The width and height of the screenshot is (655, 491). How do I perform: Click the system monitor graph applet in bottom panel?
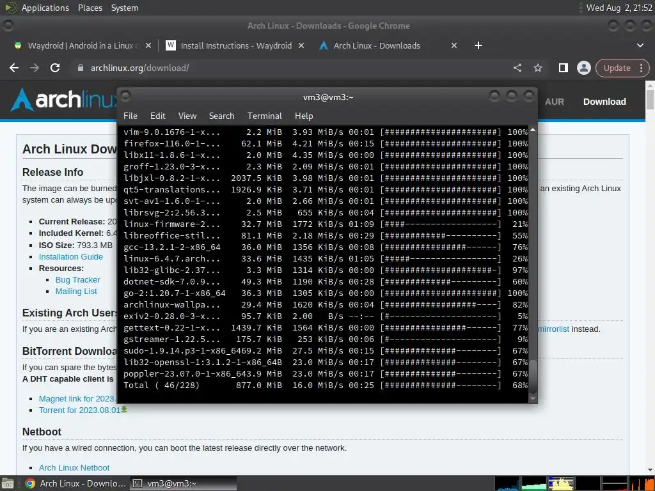pyautogui.click(x=574, y=483)
